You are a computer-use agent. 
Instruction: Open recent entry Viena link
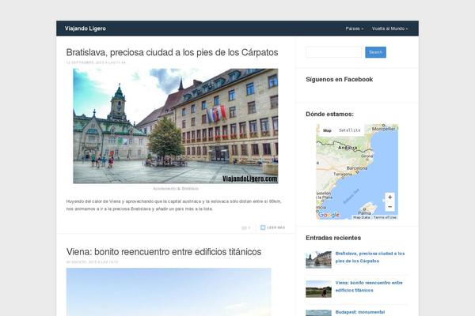[x=369, y=286]
